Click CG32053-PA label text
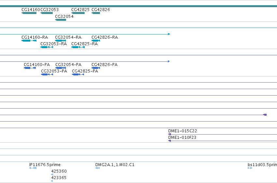 54,71
